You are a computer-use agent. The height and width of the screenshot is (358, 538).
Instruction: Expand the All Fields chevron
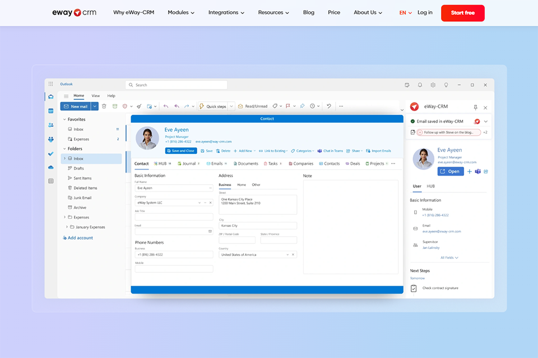pyautogui.click(x=457, y=258)
